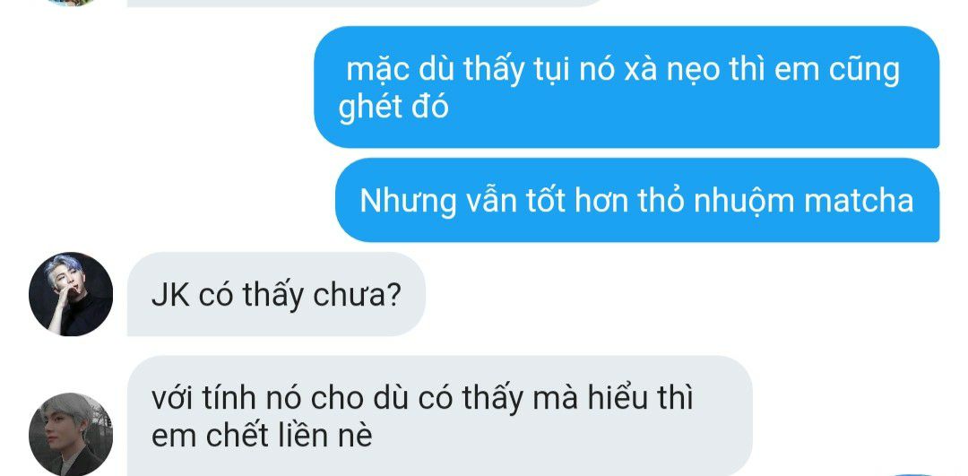Tap the gray message starting 'với tính nó cho dù'

[439, 416]
